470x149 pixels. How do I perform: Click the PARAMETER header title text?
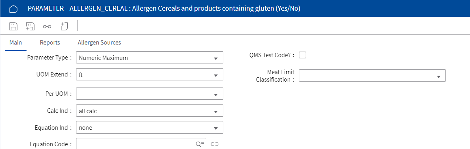(46, 9)
